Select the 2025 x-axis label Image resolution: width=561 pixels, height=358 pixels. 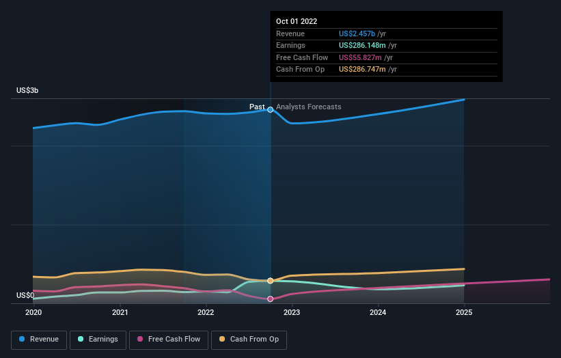(464, 313)
